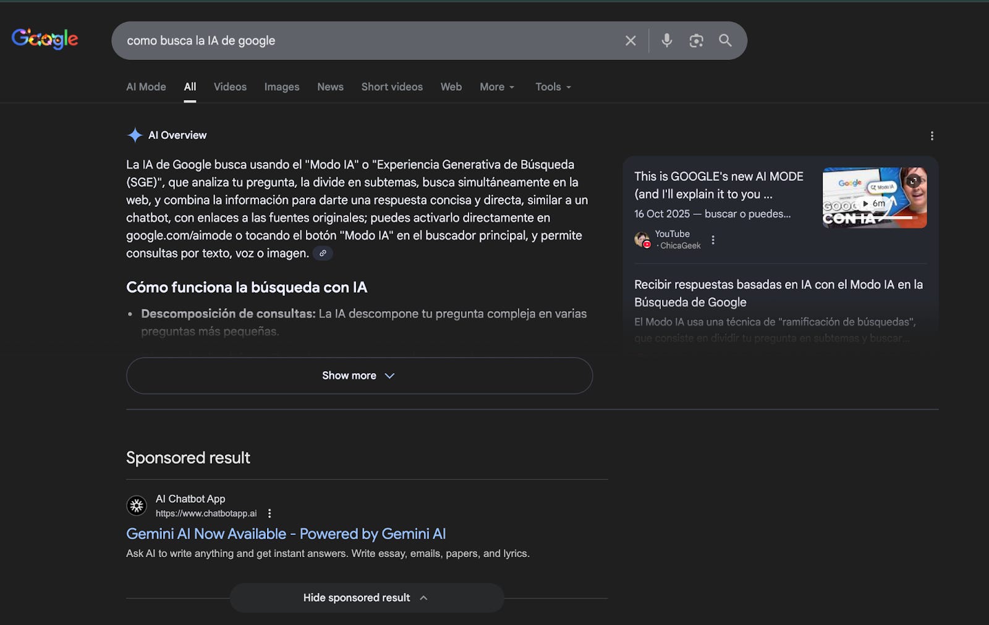Open video 'This is GOOGLE's new AI MODE'

(719, 185)
